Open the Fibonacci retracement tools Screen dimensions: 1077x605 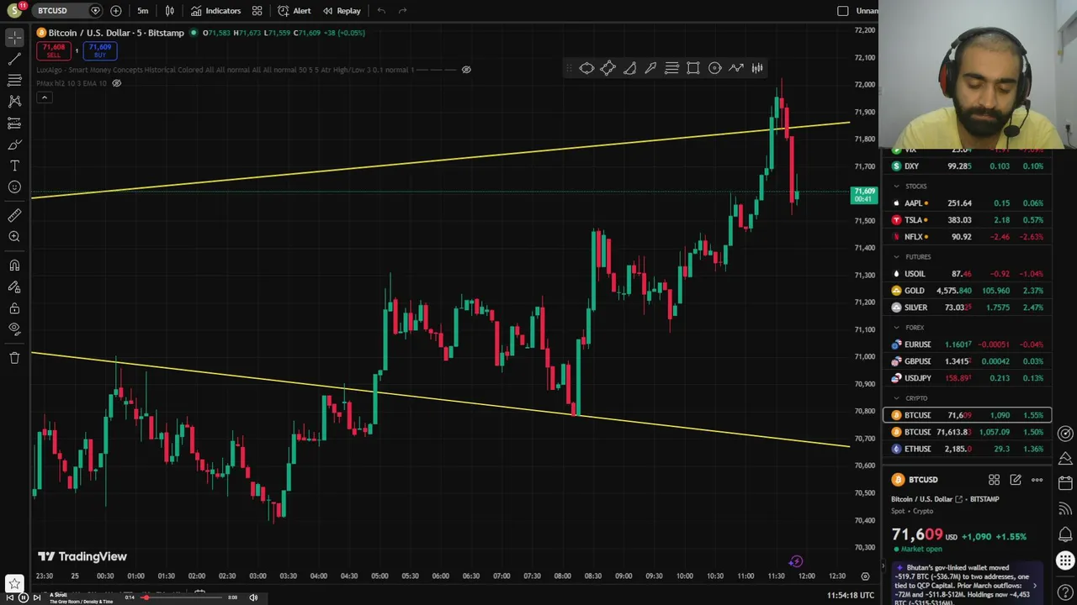[14, 80]
